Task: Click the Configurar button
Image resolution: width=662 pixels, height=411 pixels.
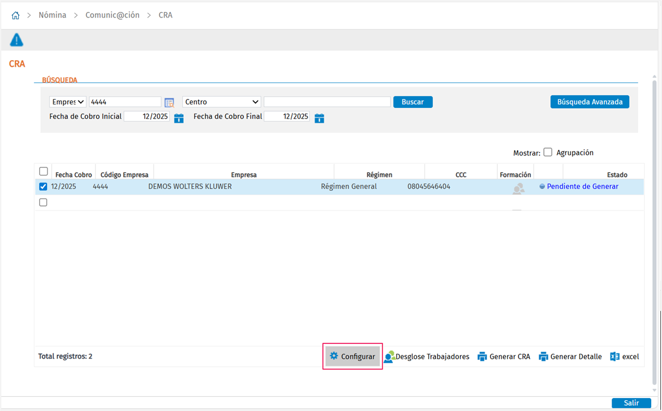Action: pos(353,357)
